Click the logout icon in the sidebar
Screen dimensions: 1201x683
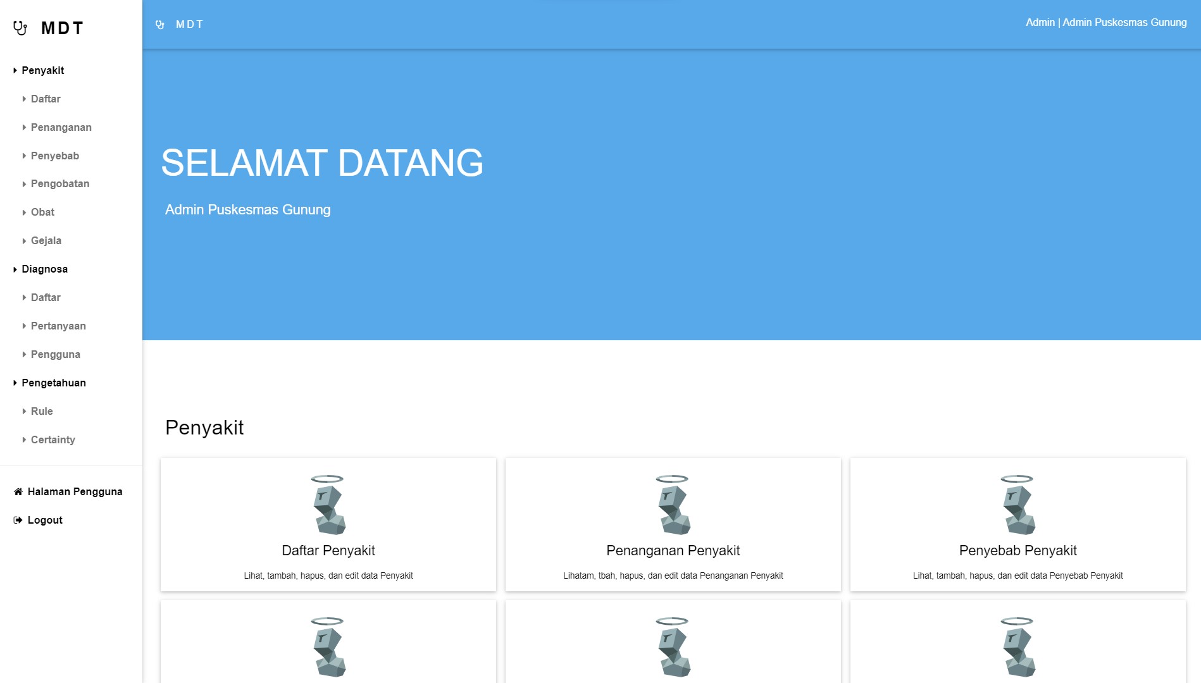click(x=18, y=520)
